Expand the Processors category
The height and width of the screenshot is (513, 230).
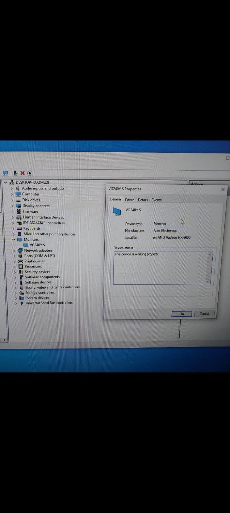click(x=15, y=267)
